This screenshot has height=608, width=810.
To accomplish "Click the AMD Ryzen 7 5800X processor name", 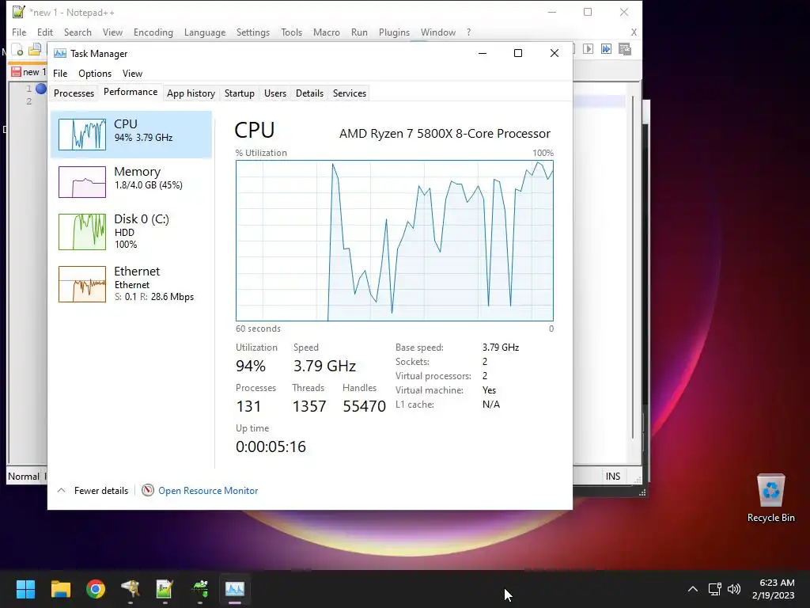I will (445, 133).
